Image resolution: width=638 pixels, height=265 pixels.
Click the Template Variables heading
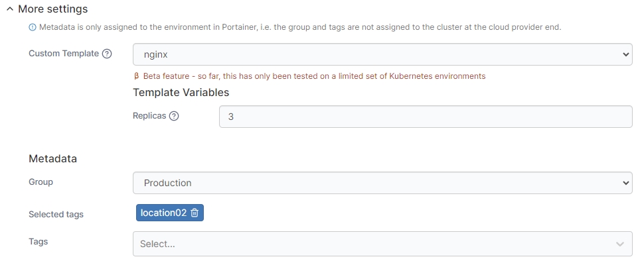[x=181, y=93]
